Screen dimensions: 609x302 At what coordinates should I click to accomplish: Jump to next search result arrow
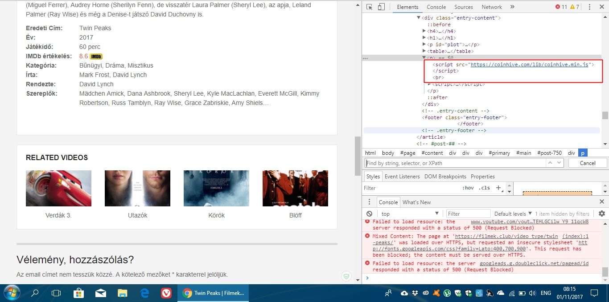click(x=560, y=163)
